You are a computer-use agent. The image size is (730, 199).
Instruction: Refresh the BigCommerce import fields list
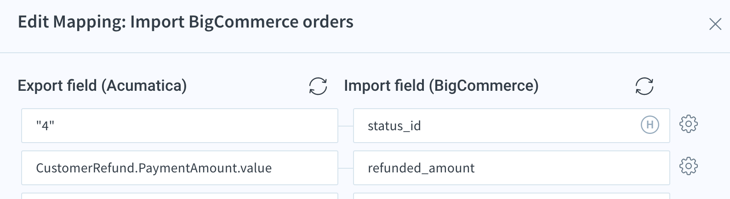tap(644, 86)
